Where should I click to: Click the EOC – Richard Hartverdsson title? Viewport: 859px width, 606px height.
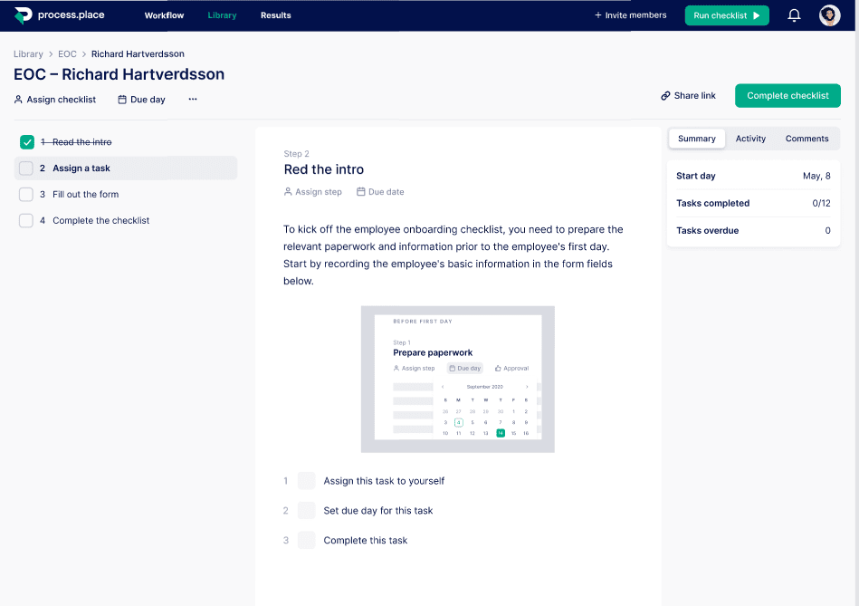[x=119, y=74]
